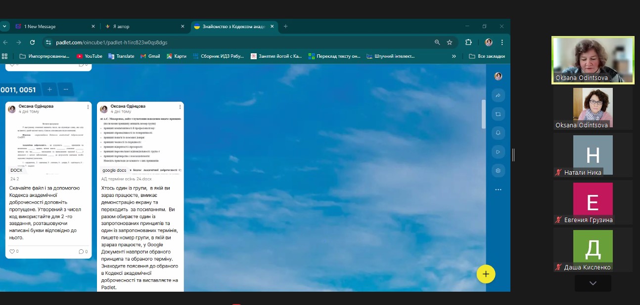Click the Padlet remake icon in sidebar
Image resolution: width=640 pixels, height=305 pixels.
(x=498, y=114)
